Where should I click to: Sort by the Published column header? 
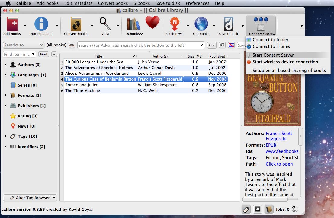pos(217,56)
